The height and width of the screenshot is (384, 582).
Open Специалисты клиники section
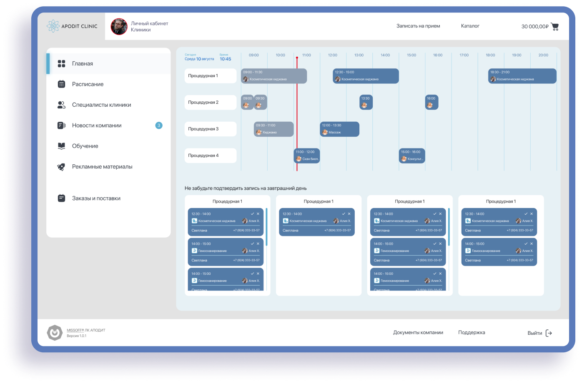108,105
